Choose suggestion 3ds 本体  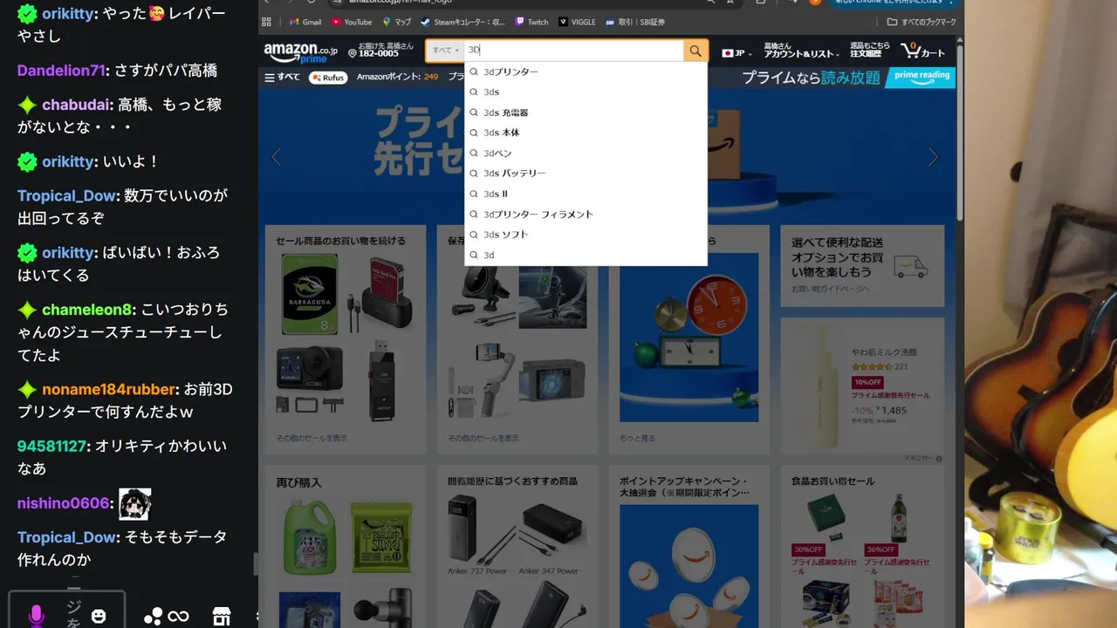(586, 133)
